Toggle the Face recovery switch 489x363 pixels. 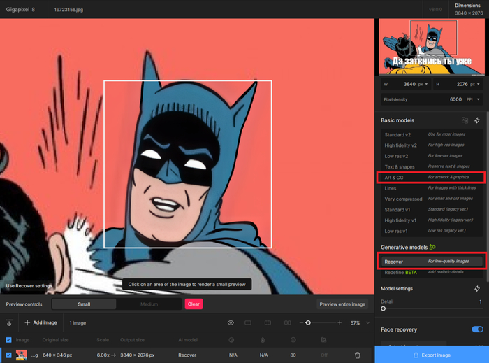pyautogui.click(x=477, y=329)
